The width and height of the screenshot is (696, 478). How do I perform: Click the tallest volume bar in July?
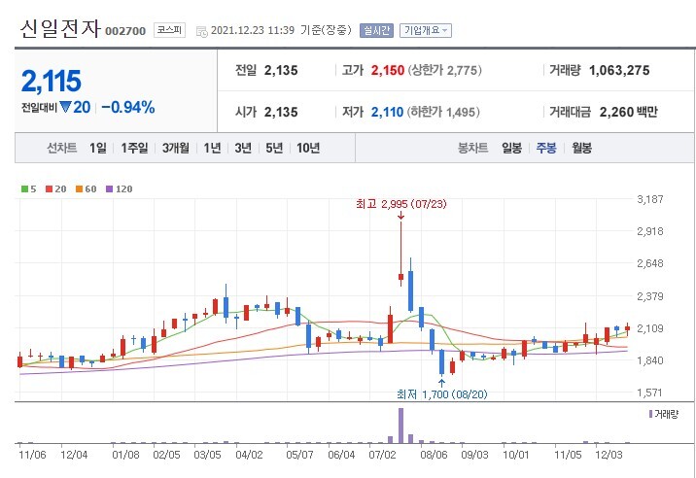tap(400, 426)
